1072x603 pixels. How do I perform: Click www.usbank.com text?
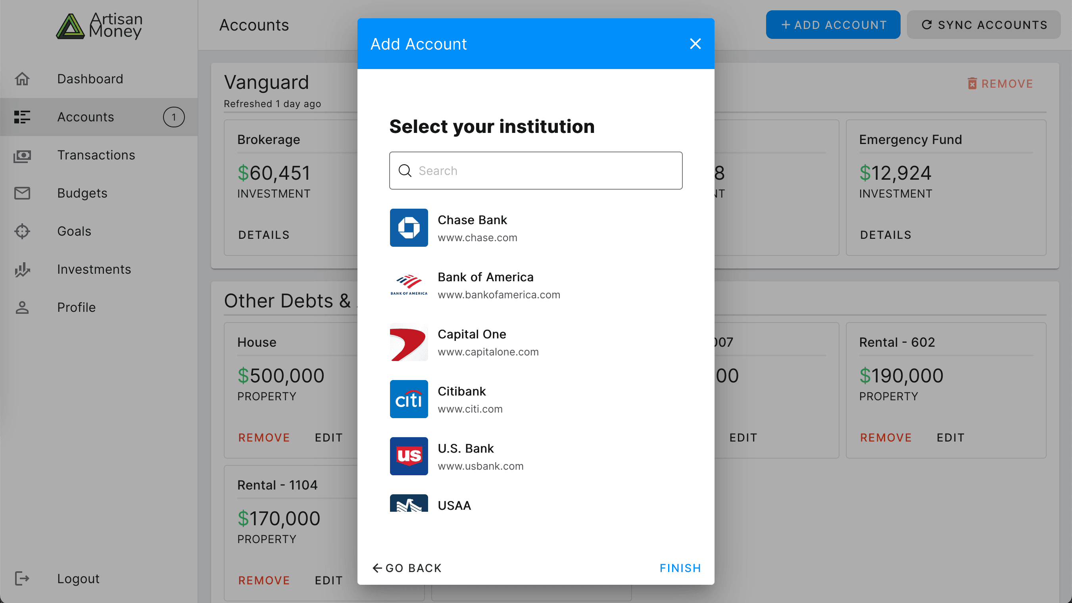[x=480, y=466]
